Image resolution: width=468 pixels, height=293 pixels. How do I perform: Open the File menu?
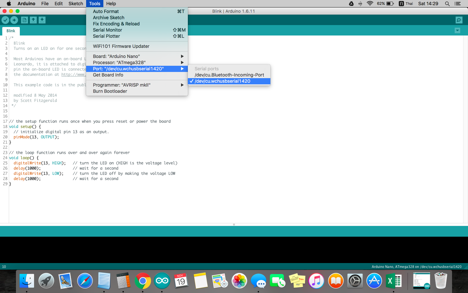point(45,4)
